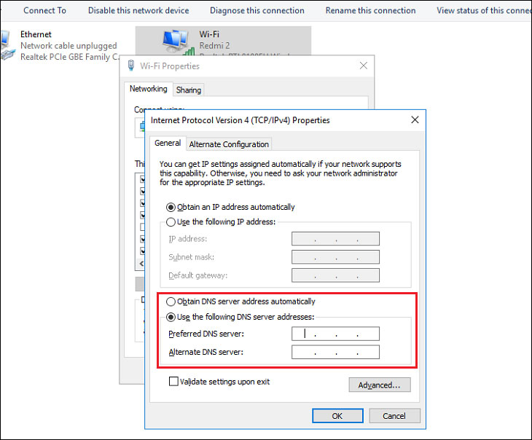This screenshot has height=440, width=532.
Task: Switch to the Alternate Configuration tab
Action: 230,144
